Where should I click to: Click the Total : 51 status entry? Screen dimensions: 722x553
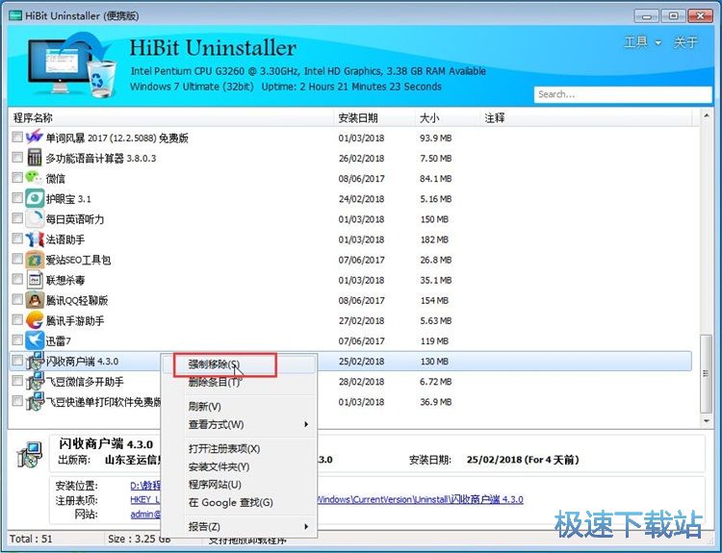click(x=32, y=539)
